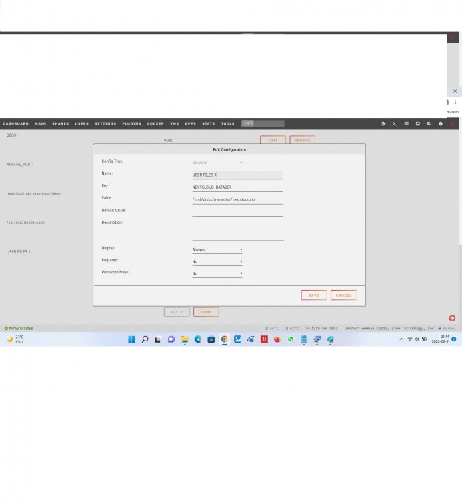Click Cancel in Edit Configuration dialog

click(344, 295)
